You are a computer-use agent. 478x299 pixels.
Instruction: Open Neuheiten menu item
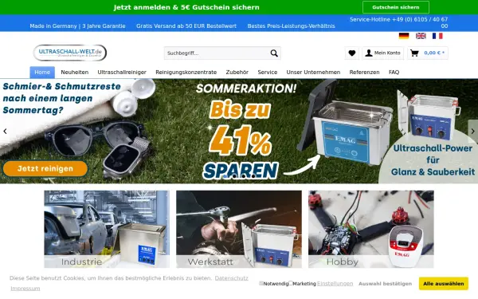(x=74, y=73)
